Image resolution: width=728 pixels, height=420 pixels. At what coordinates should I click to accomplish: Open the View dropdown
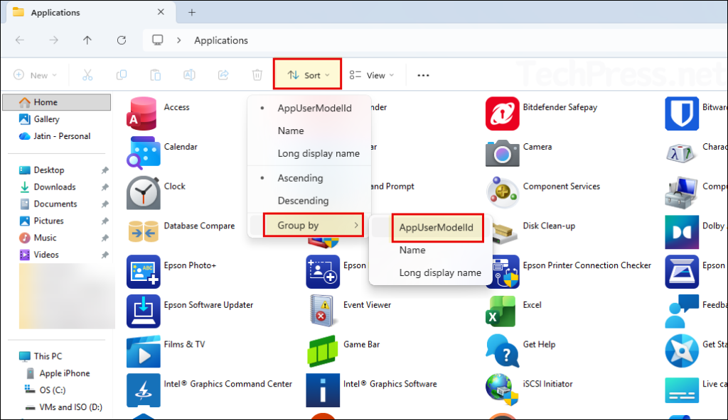click(x=371, y=74)
